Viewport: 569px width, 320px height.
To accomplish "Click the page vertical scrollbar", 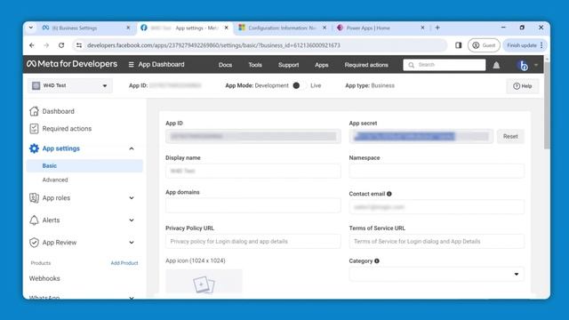I will point(547,105).
